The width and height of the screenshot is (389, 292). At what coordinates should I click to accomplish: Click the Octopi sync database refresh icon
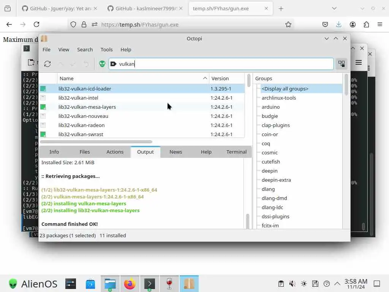(x=47, y=64)
